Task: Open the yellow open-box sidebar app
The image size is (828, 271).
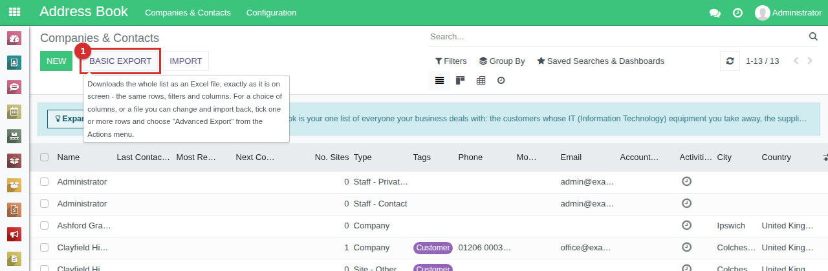Action: tap(14, 185)
